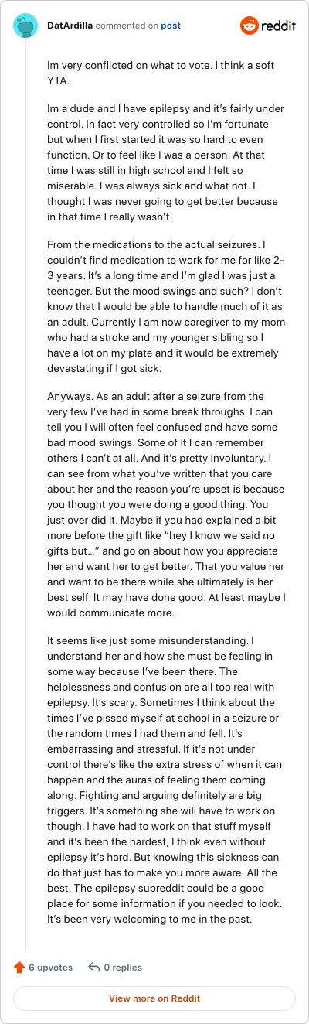Screen dimensions: 309x1024
Task: Click DatArdilla's avatar icon
Action: (25, 26)
